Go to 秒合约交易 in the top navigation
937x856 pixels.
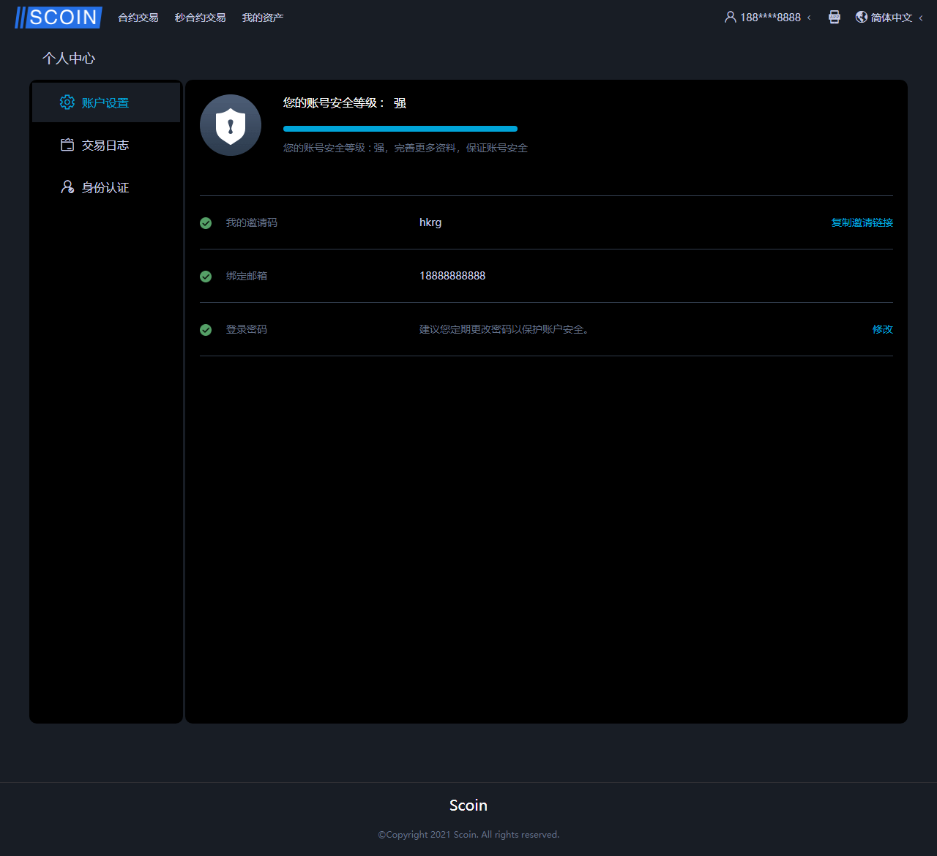(x=200, y=18)
